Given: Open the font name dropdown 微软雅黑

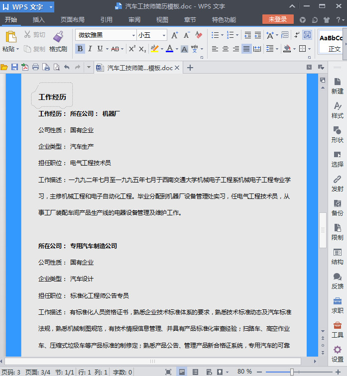Looking at the screenshot, I should 133,35.
